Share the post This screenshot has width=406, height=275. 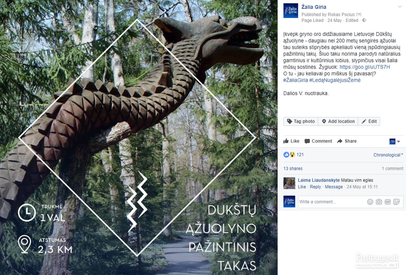[x=347, y=141]
